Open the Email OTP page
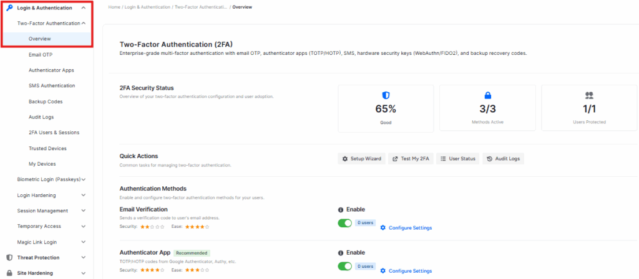639x279 pixels. click(x=41, y=55)
